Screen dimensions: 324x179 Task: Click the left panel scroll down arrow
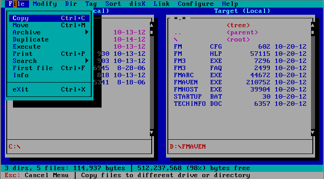click(152, 132)
